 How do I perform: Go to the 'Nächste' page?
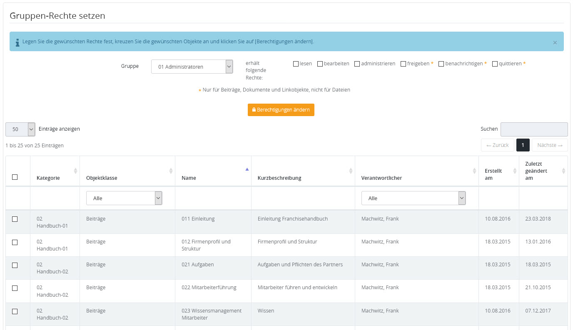tap(550, 145)
